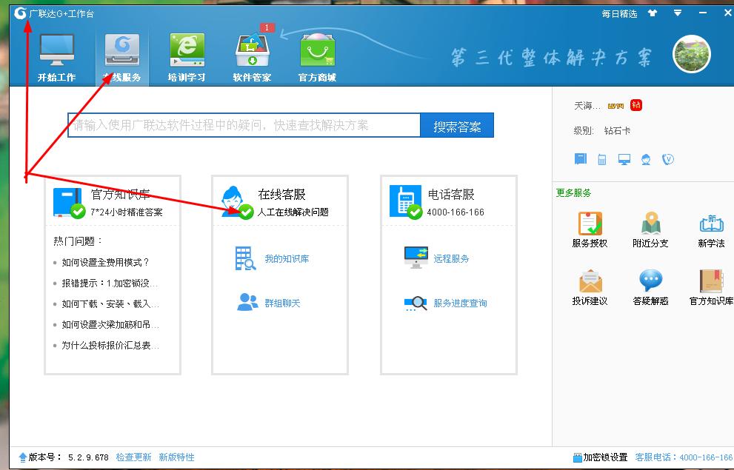Switch to the 在线服务 tab
Screen dimensions: 734x470
(x=121, y=58)
